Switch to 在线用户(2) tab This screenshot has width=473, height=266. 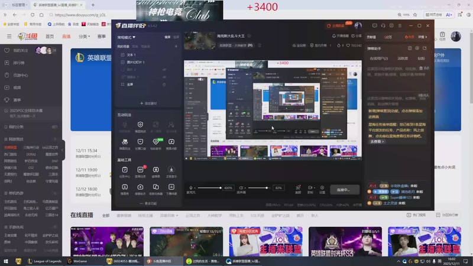[x=379, y=59]
